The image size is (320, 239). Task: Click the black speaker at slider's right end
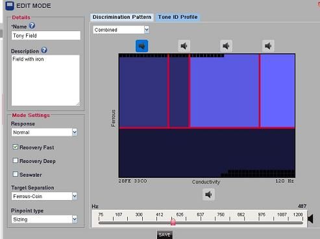[x=310, y=219]
